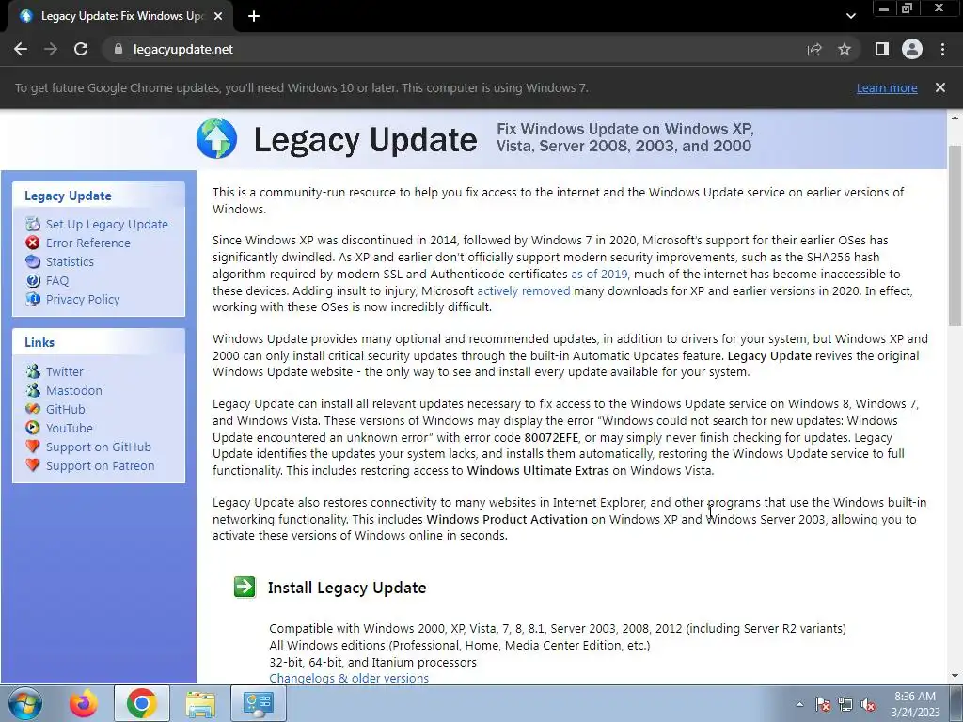
Task: Click the padlock site info icon
Action: tap(118, 49)
